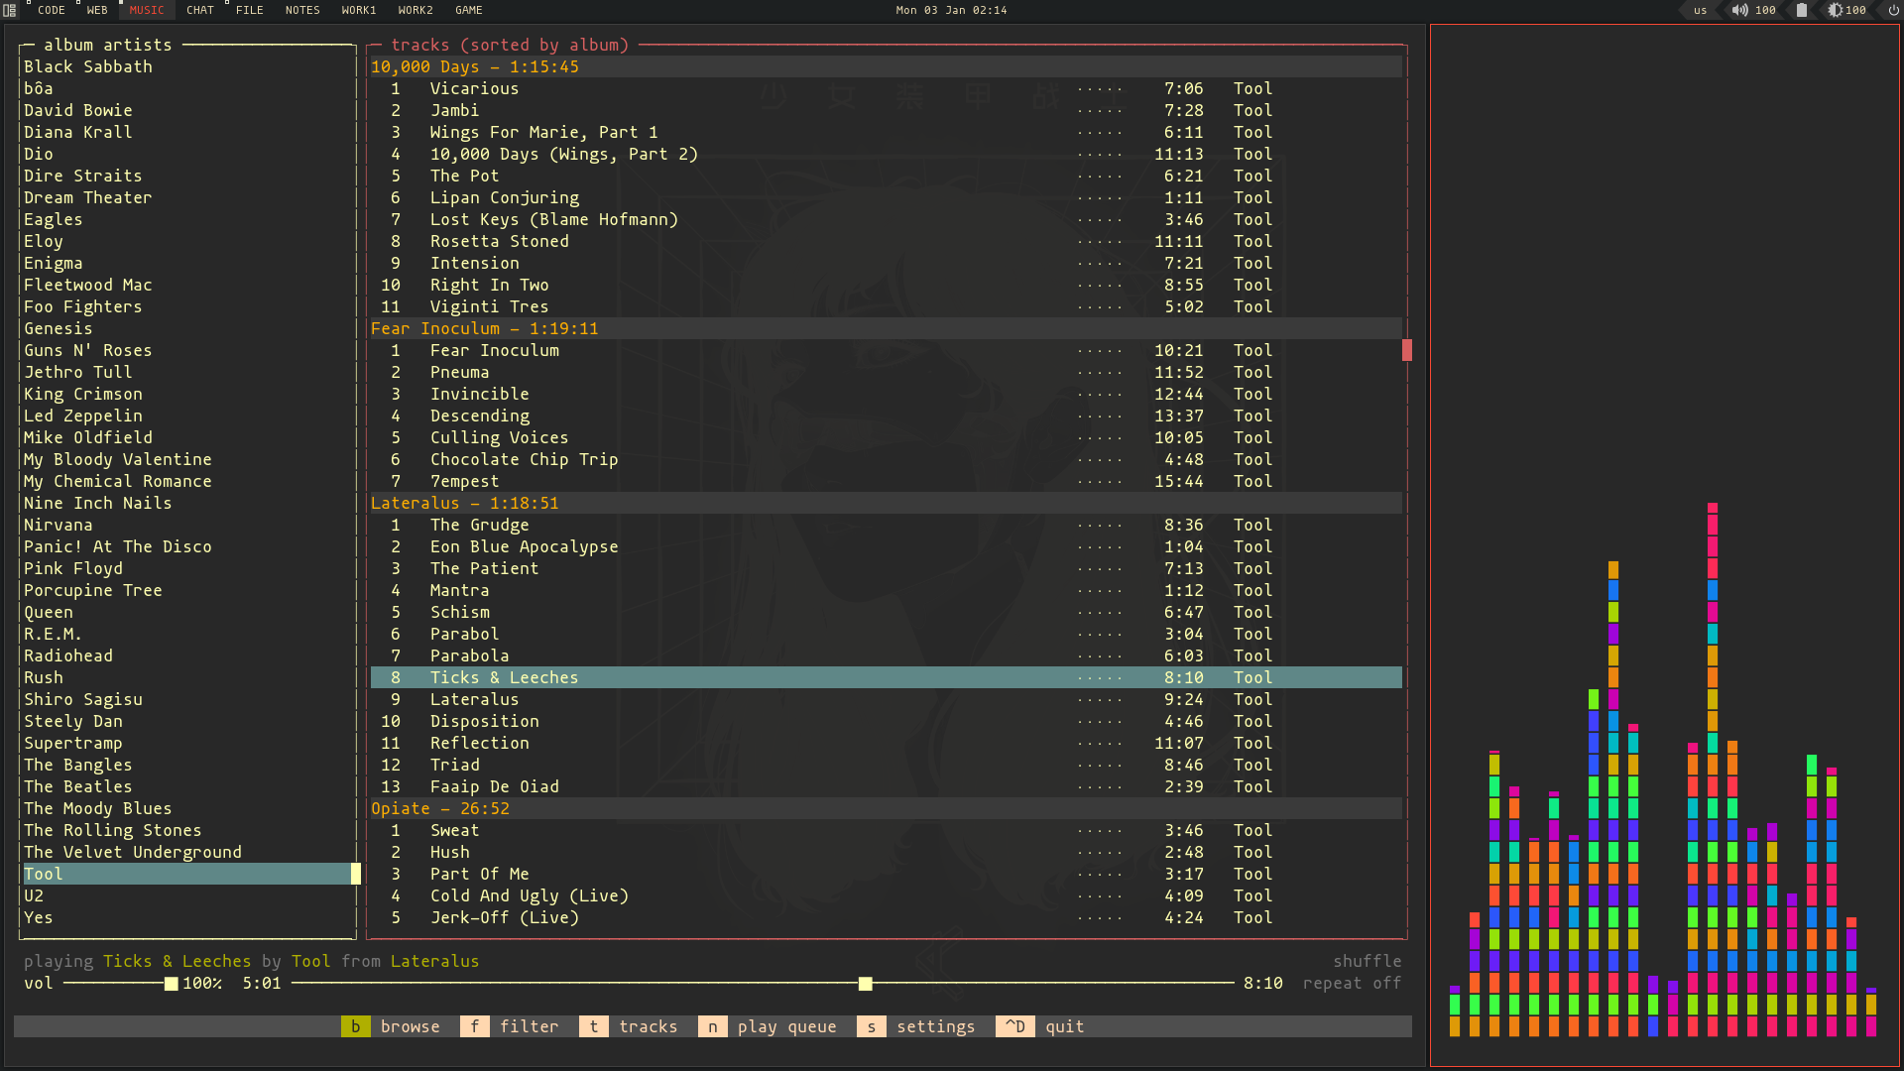Open the CHAT tab
This screenshot has height=1071, width=1904.
[x=200, y=11]
